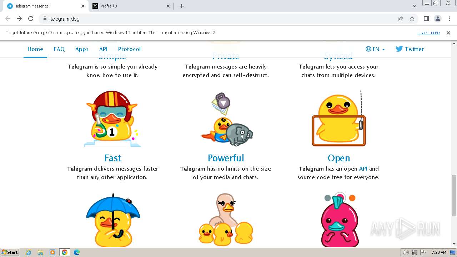The image size is (457, 257).
Task: Click the 7:28 AM system clock
Action: pos(439,252)
